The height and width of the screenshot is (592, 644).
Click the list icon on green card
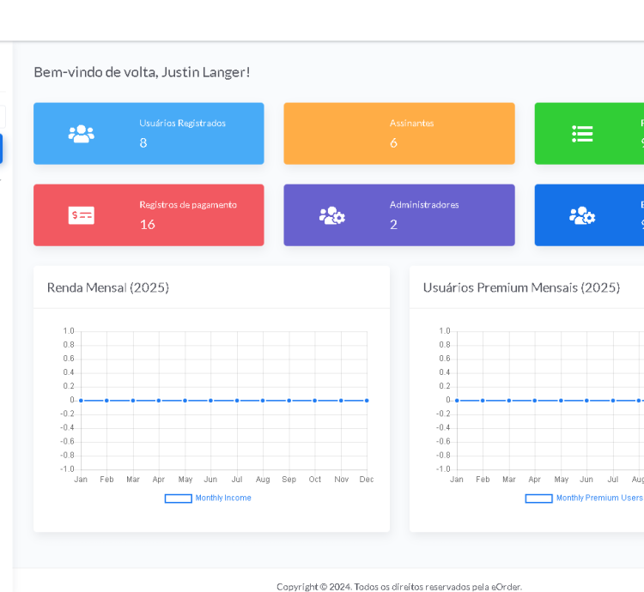(582, 134)
